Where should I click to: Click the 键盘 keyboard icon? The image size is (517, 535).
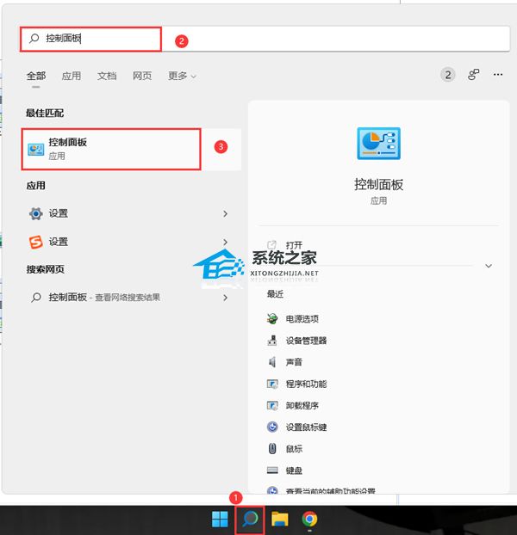point(272,470)
